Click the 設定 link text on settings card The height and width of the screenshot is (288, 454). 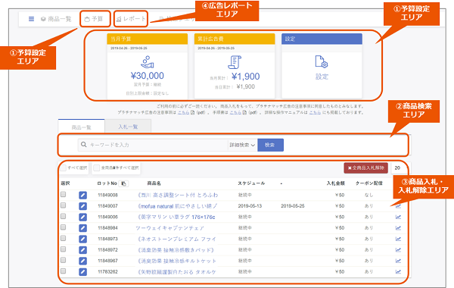(322, 77)
